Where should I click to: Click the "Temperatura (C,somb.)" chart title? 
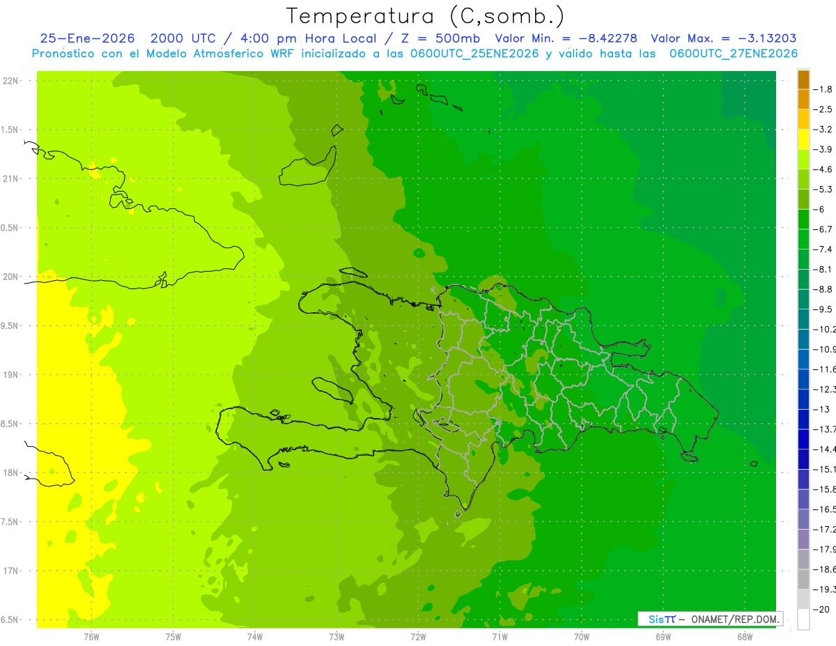(425, 16)
